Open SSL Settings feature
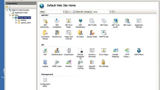The width and height of the screenshot is (160, 90). (104, 63)
